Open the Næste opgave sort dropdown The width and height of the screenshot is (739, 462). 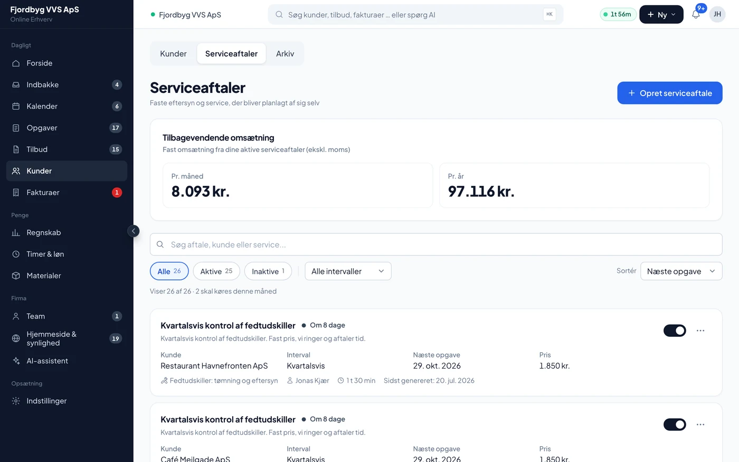pos(681,271)
